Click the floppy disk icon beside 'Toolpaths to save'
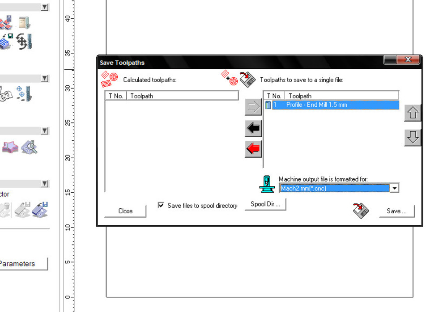This screenshot has height=312, width=443. tap(247, 79)
